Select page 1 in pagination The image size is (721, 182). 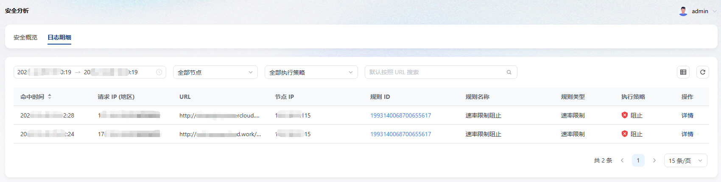pos(638,160)
